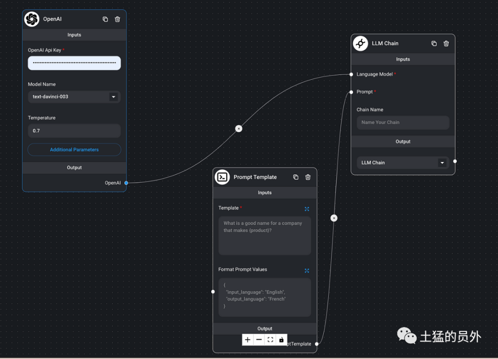Expand the Format Prompt Values editor
Viewport: 498px width, 359px height.
[x=307, y=271]
